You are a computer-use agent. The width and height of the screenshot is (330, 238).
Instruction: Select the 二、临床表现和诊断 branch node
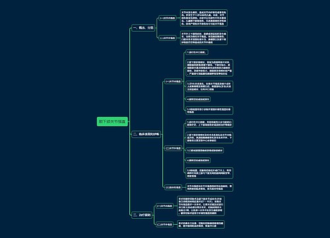pyautogui.click(x=147, y=134)
